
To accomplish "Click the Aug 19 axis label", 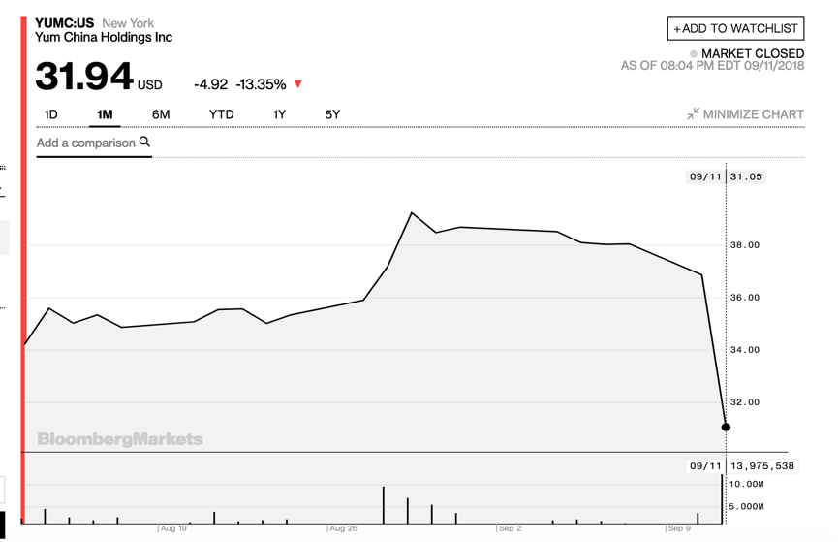I will pyautogui.click(x=173, y=528).
